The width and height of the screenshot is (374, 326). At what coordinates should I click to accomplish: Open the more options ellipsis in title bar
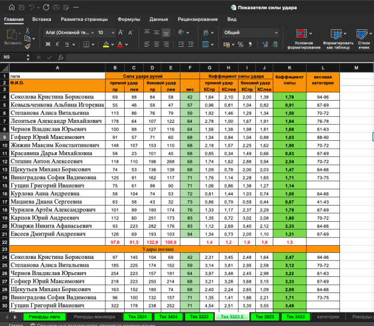coord(76,7)
